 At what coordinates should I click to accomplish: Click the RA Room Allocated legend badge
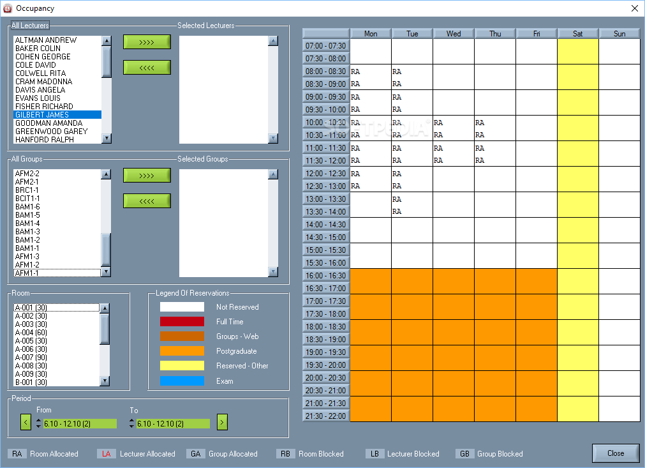point(17,453)
